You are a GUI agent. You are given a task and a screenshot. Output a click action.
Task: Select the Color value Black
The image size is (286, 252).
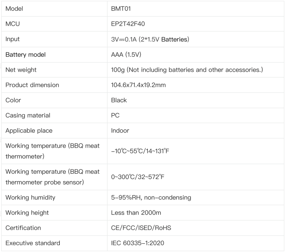point(119,100)
